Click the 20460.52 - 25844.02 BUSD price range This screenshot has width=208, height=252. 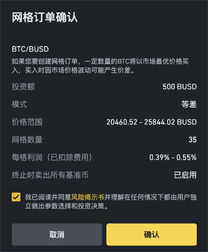pyautogui.click(x=151, y=122)
